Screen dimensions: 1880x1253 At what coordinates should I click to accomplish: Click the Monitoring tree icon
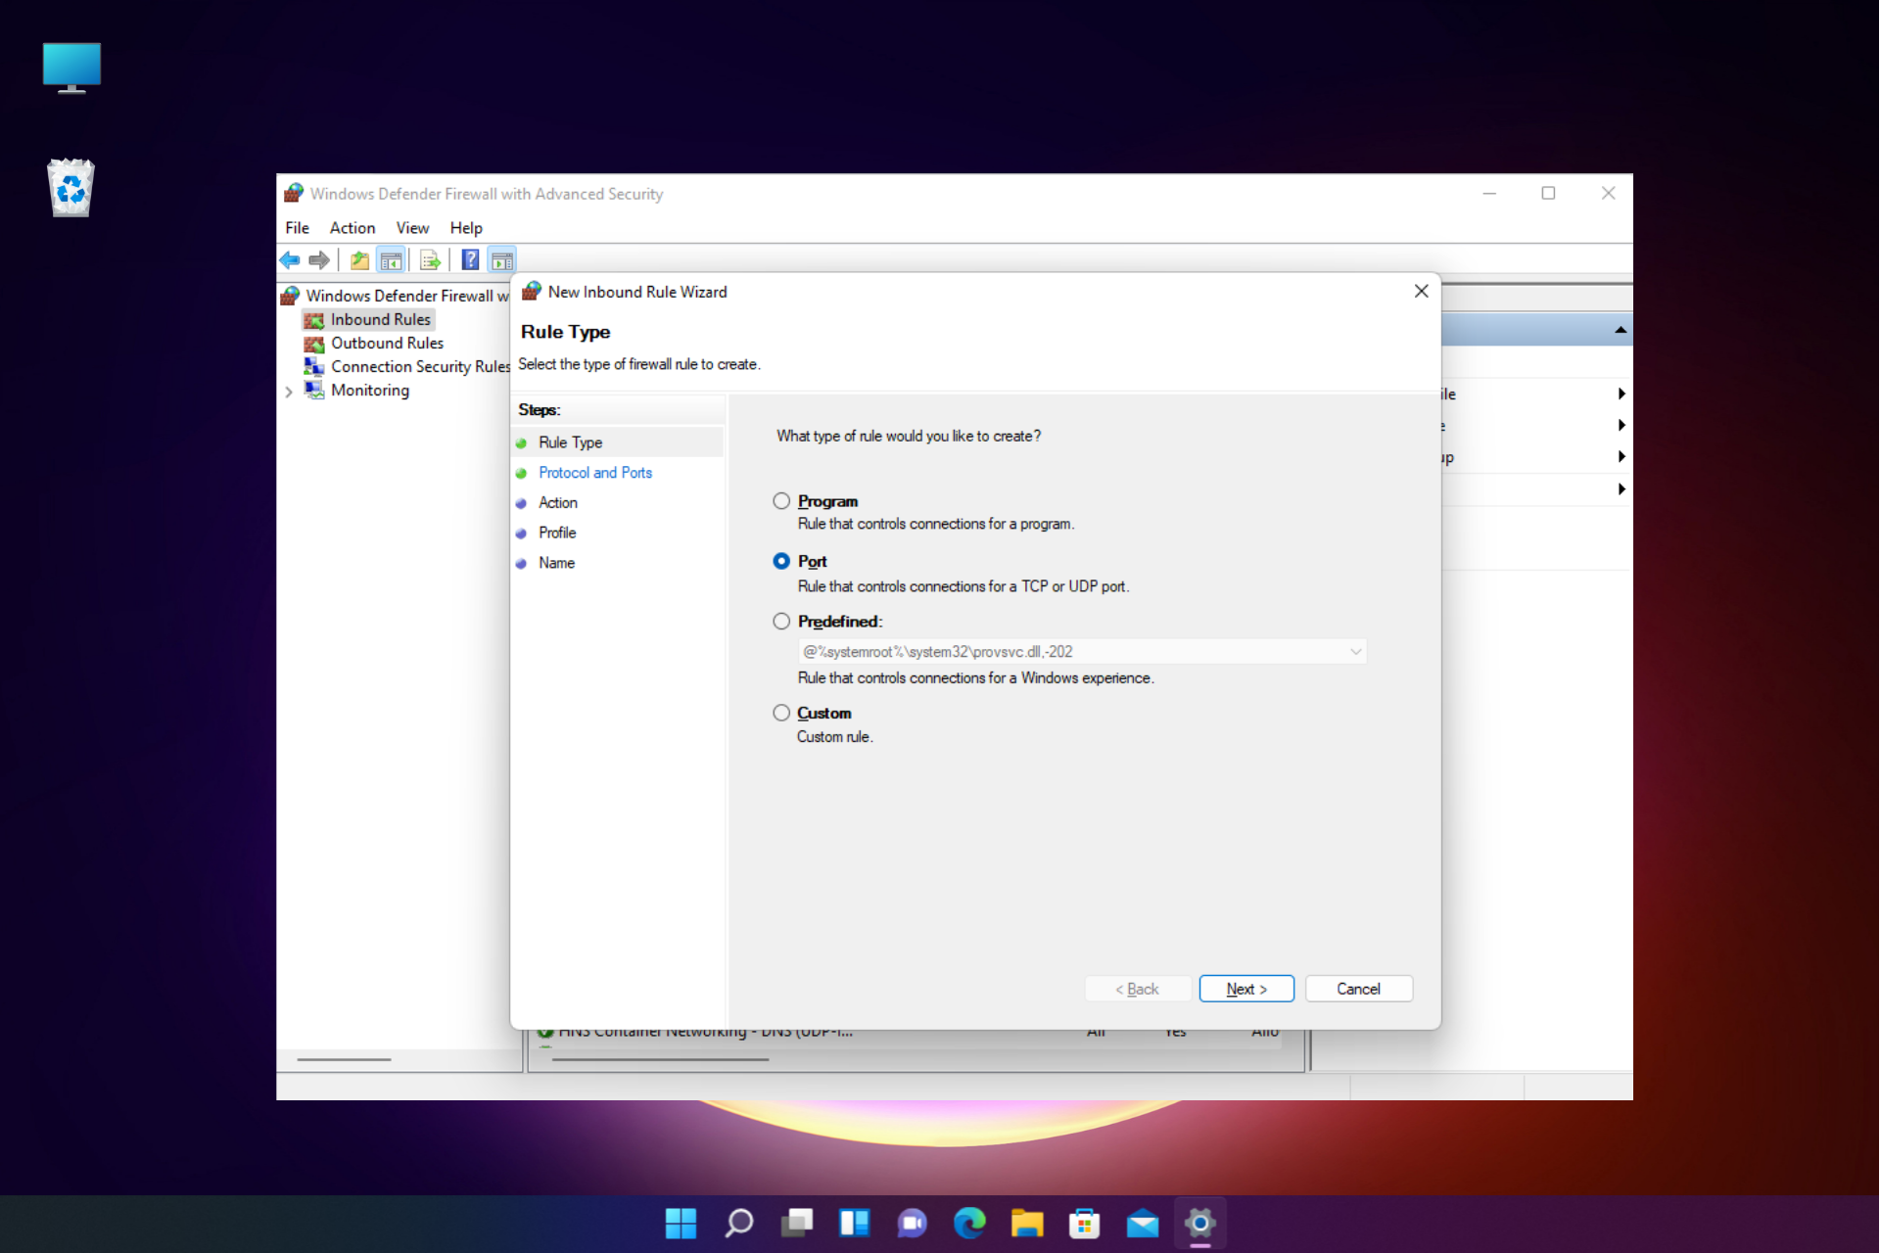pyautogui.click(x=313, y=390)
